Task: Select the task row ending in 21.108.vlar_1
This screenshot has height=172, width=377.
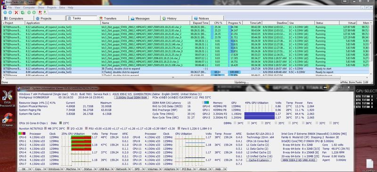Action: pos(185,65)
